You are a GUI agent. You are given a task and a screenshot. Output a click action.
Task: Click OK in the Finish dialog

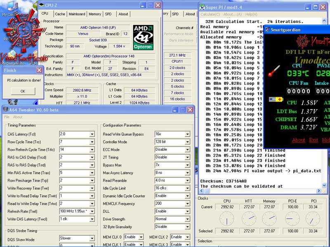(23, 91)
